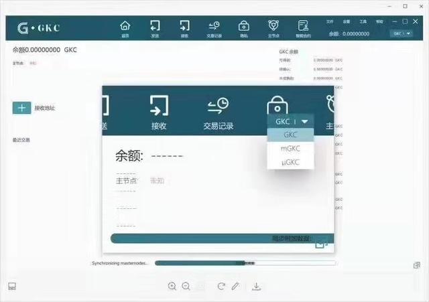Open the Send (发送) page in top toolbar
429x302 pixels.
click(x=155, y=28)
